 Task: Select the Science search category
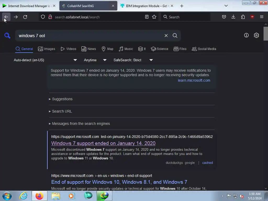coord(159,49)
